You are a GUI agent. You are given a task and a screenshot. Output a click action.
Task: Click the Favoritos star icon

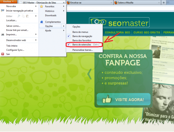point(41,6)
